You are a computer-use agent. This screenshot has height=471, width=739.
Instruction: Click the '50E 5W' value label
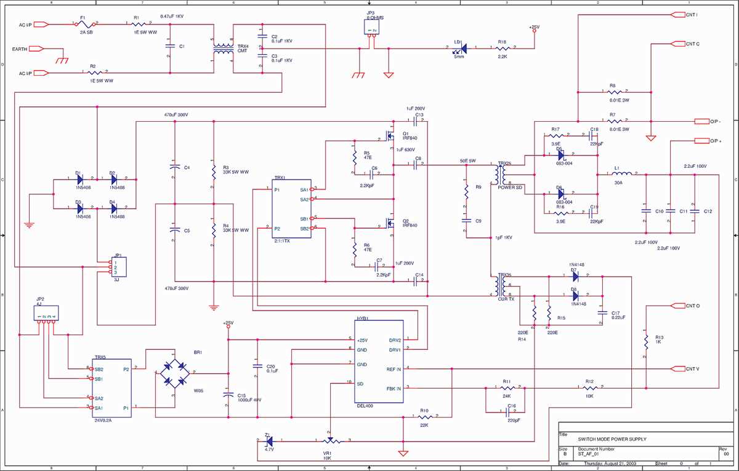(468, 160)
